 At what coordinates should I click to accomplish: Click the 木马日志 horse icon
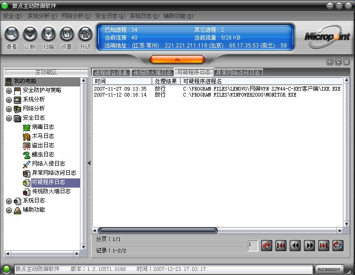click(27, 137)
